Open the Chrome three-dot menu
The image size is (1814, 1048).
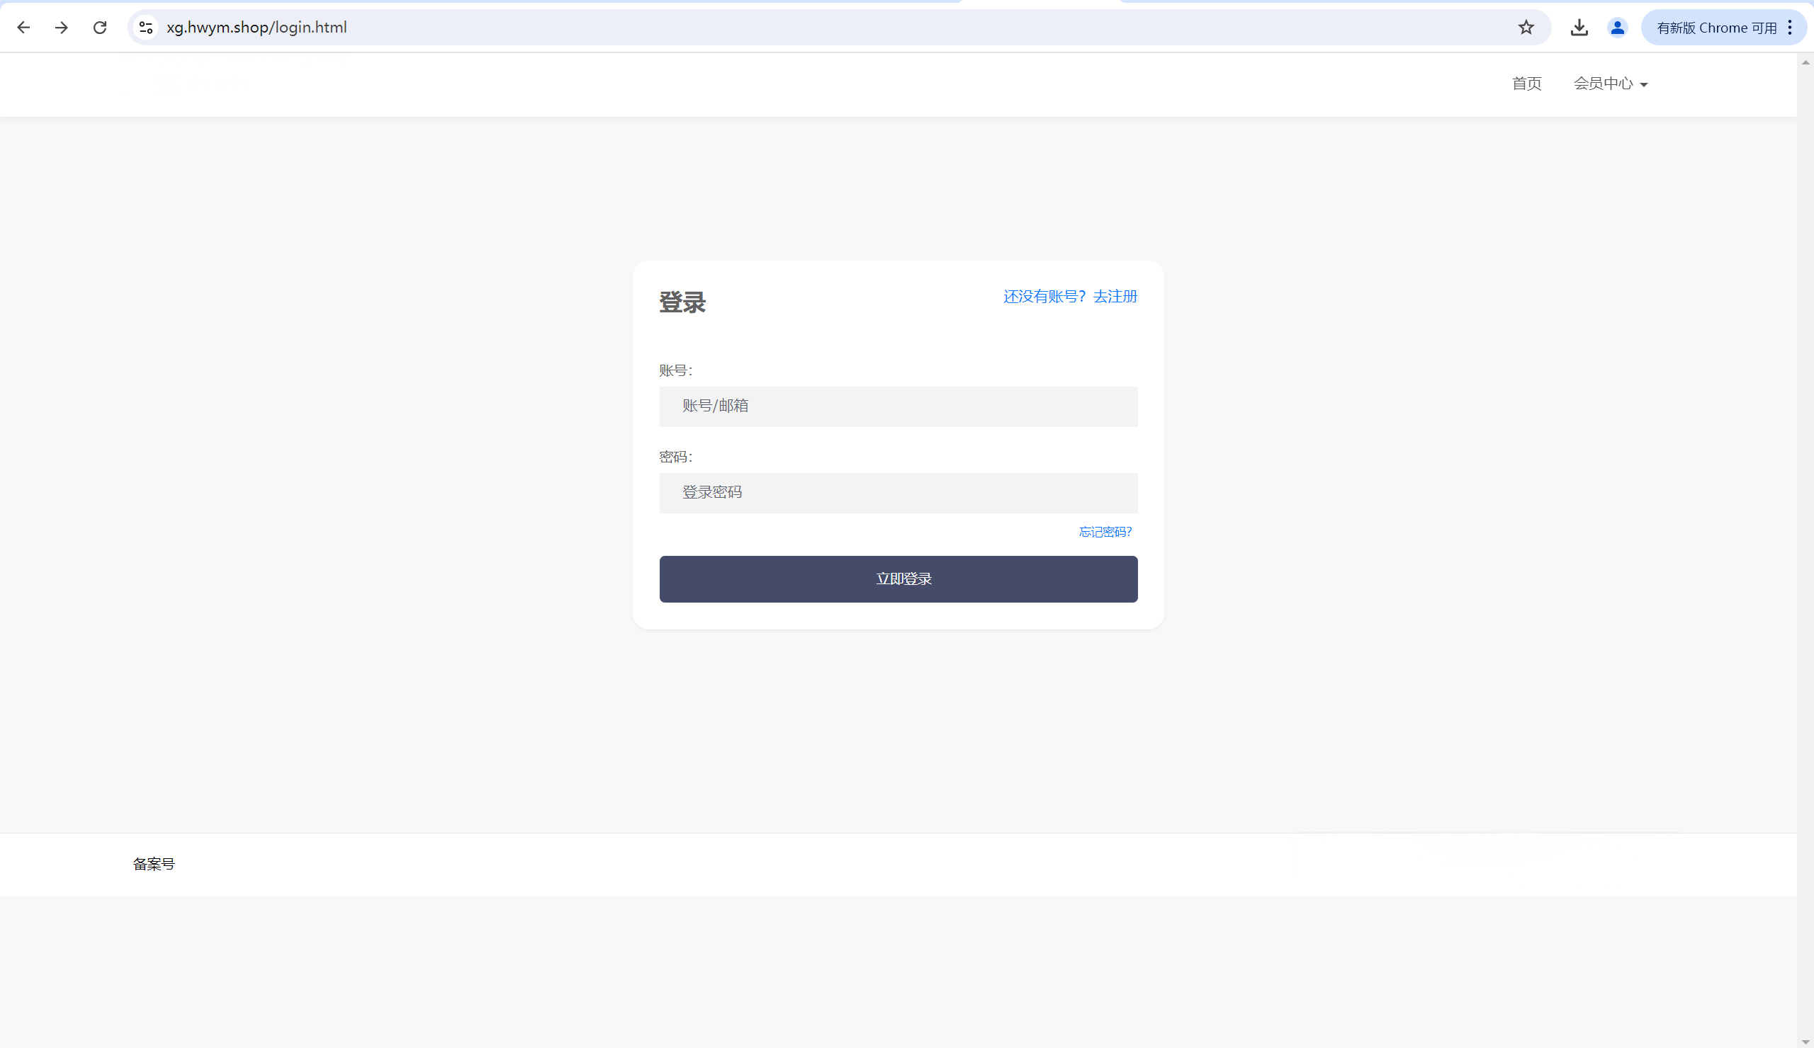click(1789, 28)
